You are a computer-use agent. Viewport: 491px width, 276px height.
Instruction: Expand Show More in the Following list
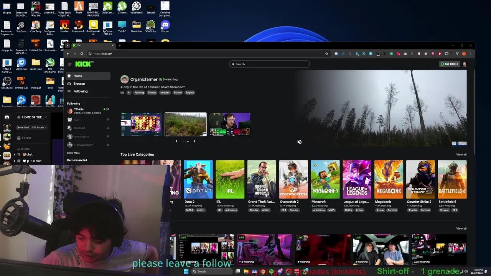(73, 153)
